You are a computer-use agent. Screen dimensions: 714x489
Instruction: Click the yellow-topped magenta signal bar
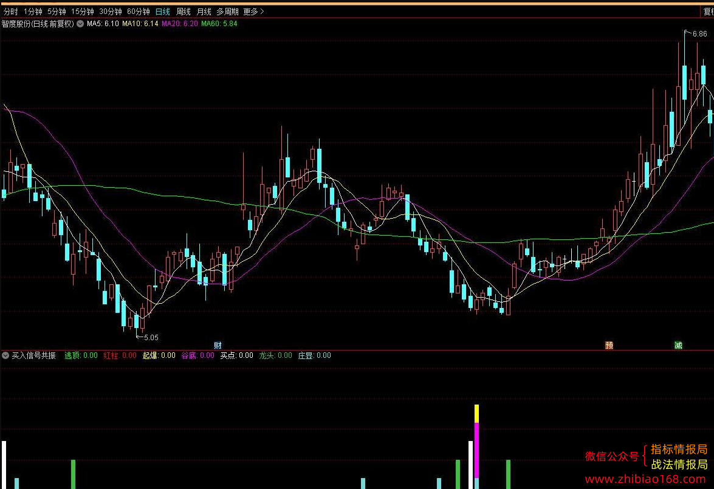[x=477, y=446]
